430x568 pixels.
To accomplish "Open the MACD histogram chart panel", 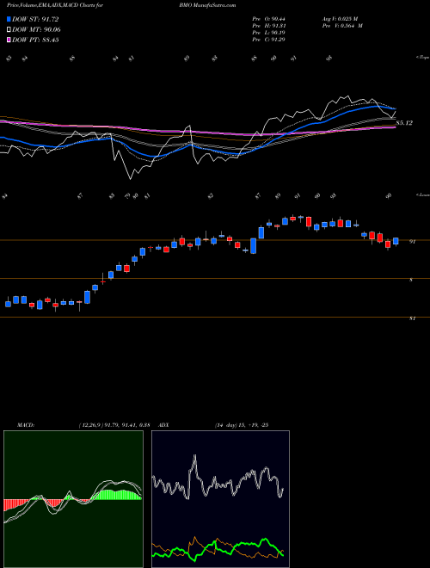I will [x=73, y=499].
